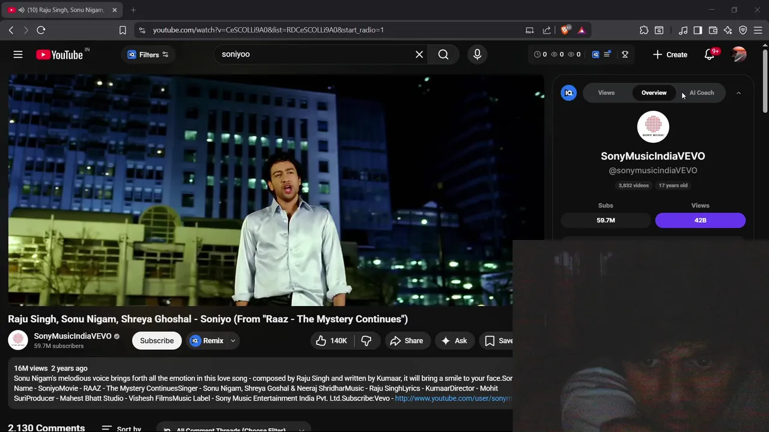769x432 pixels.
Task: Open SonyMusicIndiaVEVO channel name link
Action: pos(73,336)
